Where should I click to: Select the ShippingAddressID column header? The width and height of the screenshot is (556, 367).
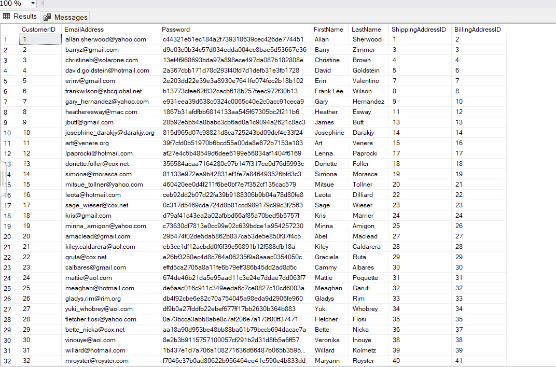(420, 29)
